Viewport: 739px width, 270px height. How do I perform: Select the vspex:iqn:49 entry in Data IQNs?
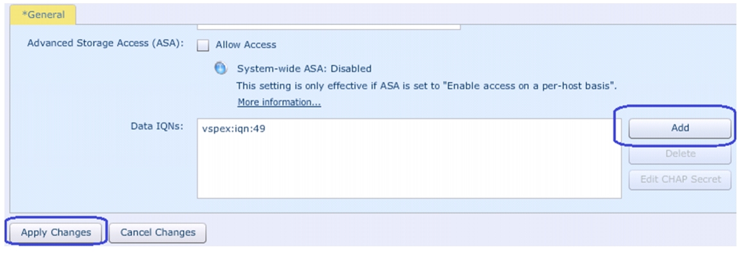(x=233, y=129)
